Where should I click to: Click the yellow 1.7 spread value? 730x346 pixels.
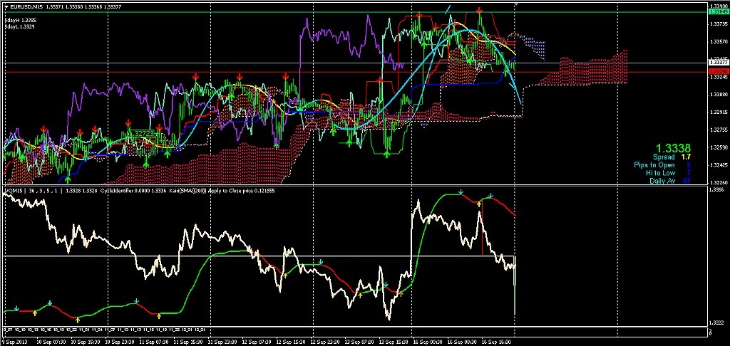click(686, 157)
